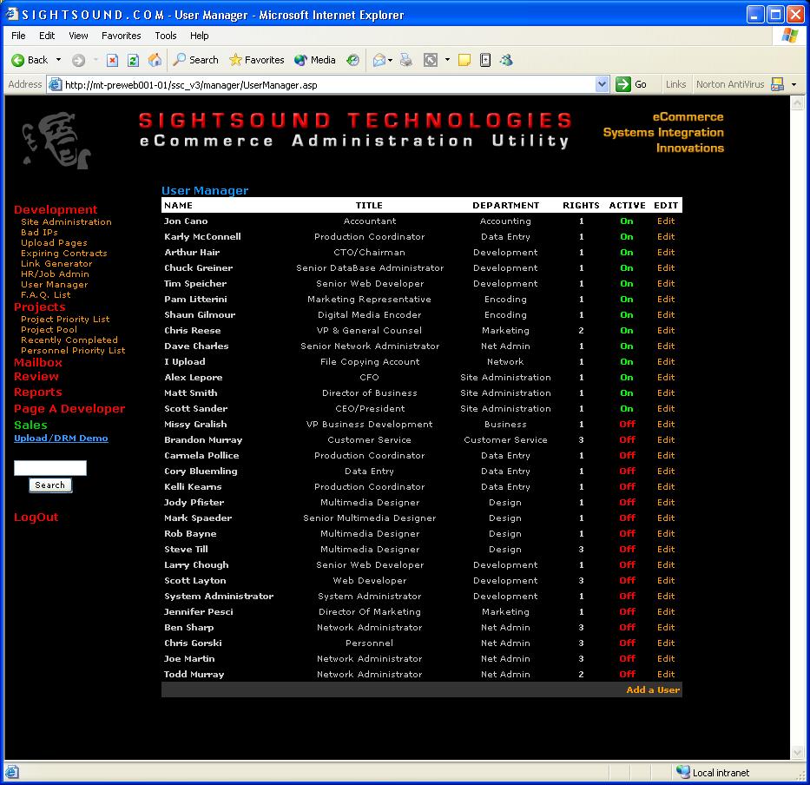Click the address bar URL field
This screenshot has width=810, height=785.
(328, 85)
